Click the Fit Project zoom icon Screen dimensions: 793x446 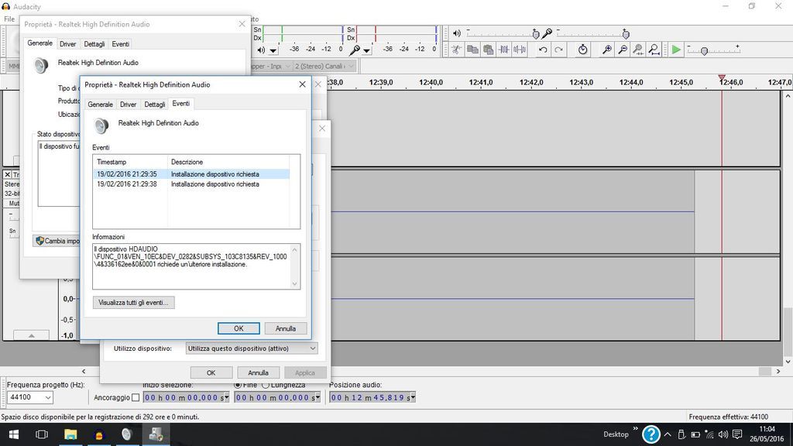[654, 50]
